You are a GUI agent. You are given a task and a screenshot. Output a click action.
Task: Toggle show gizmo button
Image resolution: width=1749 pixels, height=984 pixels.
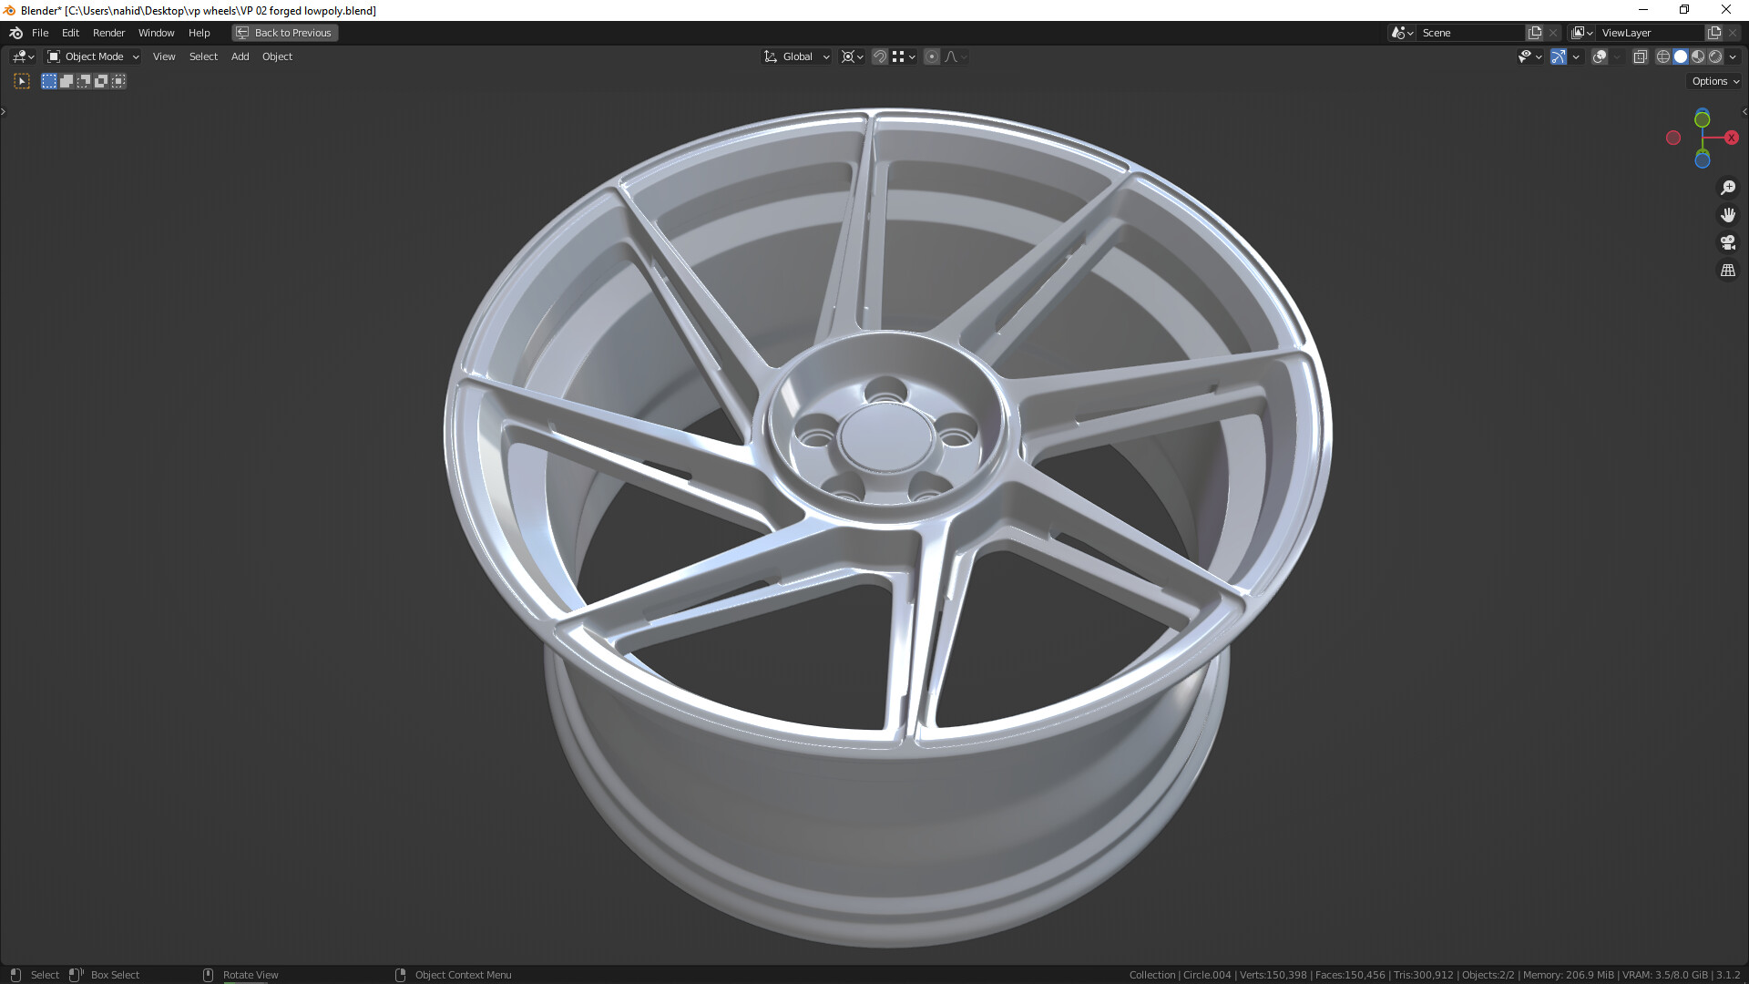coord(1558,56)
